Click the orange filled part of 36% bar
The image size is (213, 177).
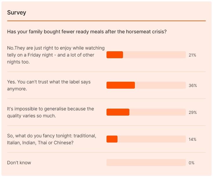click(120, 85)
